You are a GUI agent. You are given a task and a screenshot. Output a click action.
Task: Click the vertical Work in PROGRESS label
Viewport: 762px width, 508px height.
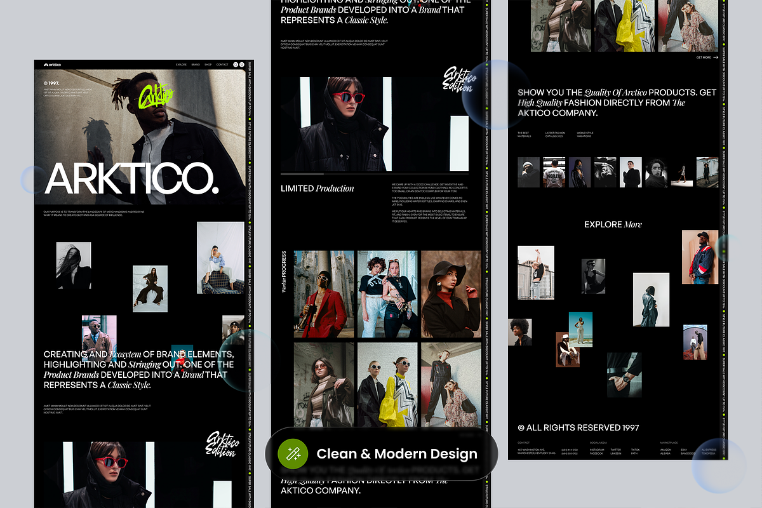click(x=284, y=272)
